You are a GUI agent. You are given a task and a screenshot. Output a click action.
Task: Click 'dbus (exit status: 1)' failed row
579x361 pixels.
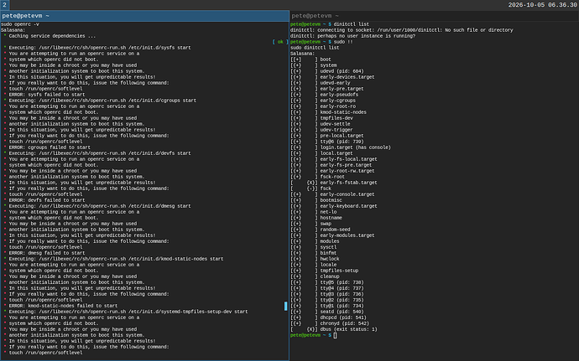334,329
